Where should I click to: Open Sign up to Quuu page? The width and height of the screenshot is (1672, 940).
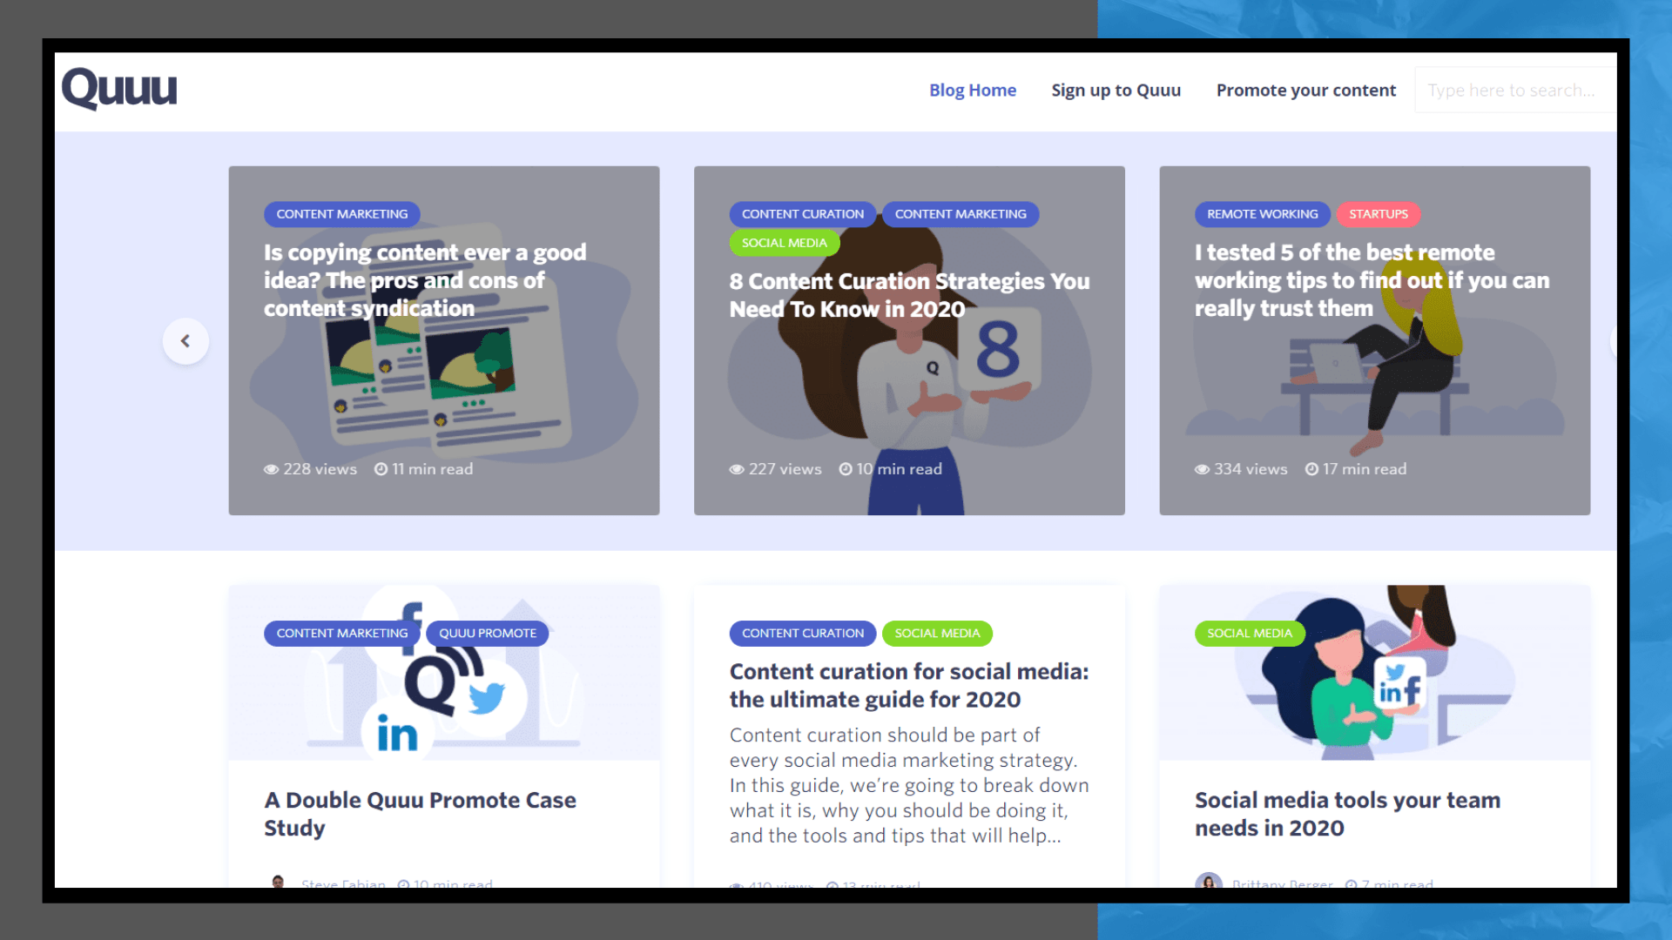[1116, 91]
